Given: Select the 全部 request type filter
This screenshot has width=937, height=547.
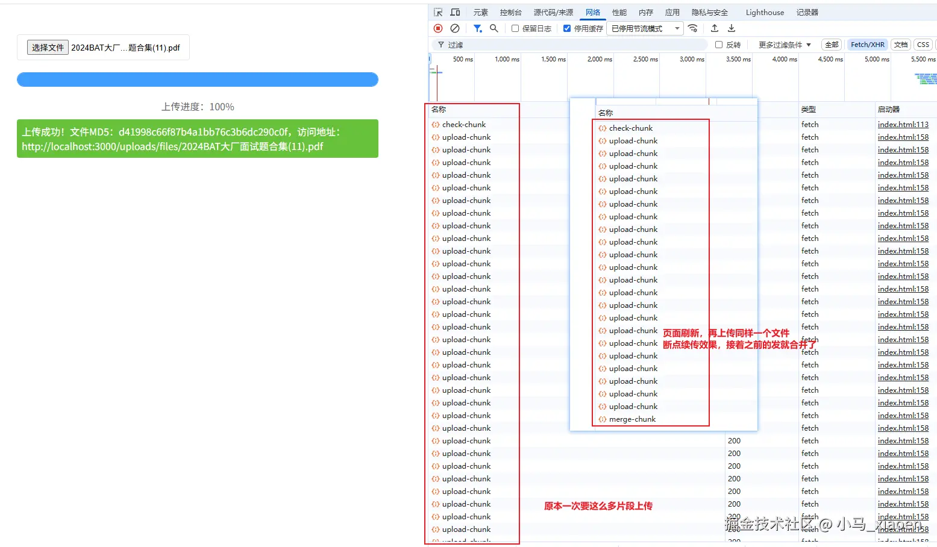Looking at the screenshot, I should click(832, 45).
